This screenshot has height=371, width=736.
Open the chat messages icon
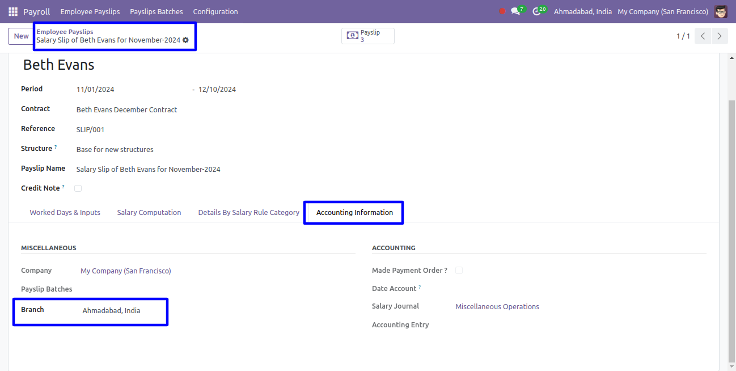tap(515, 11)
